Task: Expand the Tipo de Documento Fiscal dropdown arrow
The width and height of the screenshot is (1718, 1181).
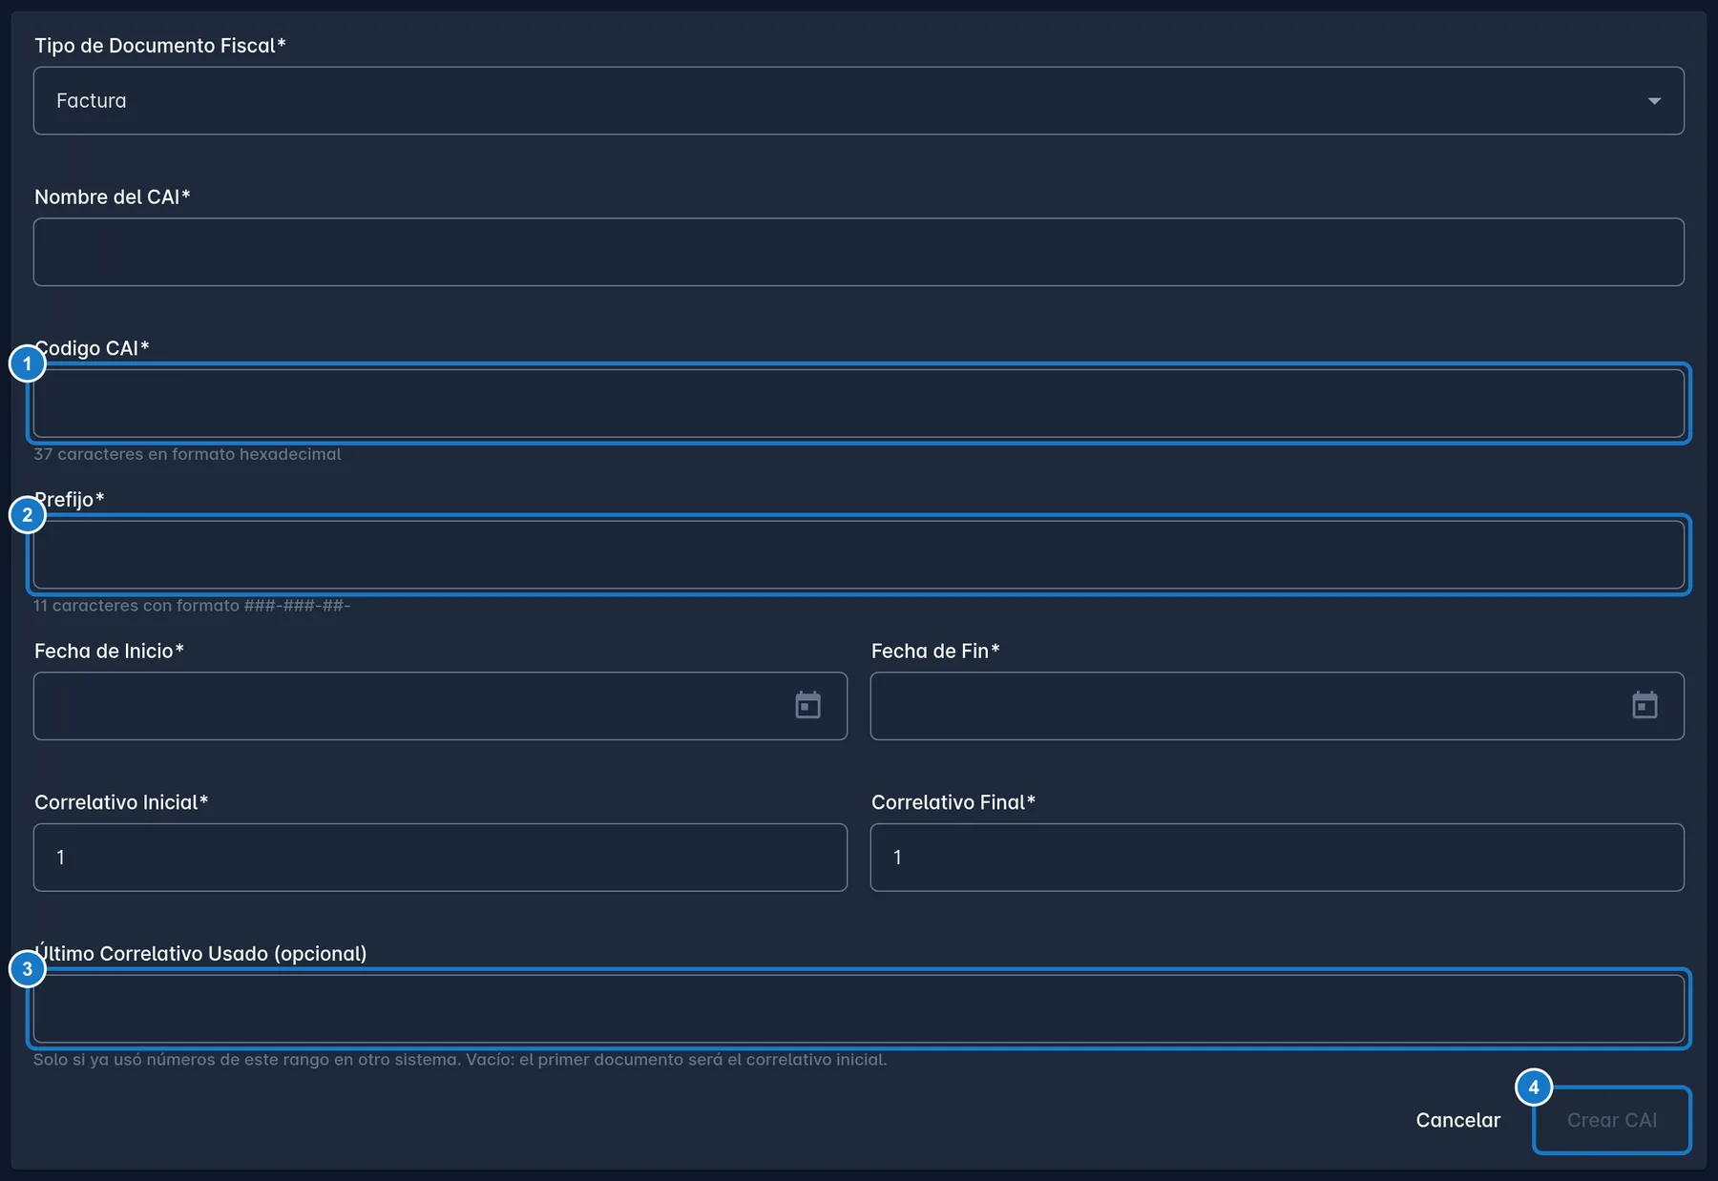Action: coord(1654,101)
